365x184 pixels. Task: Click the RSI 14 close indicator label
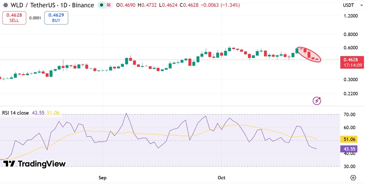click(15, 113)
